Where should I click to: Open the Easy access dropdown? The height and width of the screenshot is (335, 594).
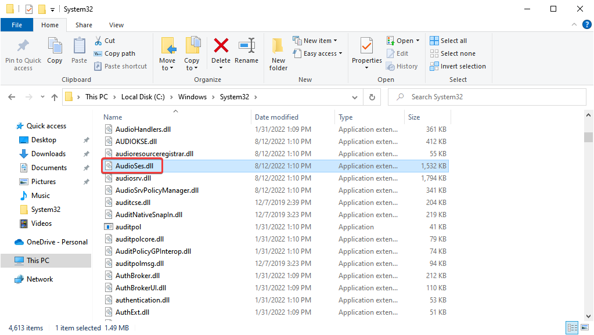tap(318, 53)
